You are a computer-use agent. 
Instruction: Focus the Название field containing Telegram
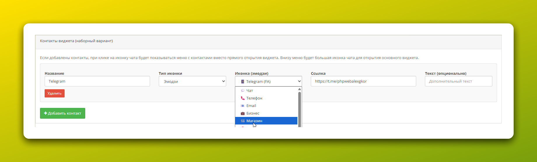coord(97,81)
